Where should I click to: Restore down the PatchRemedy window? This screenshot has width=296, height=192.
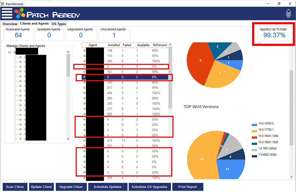(279, 4)
